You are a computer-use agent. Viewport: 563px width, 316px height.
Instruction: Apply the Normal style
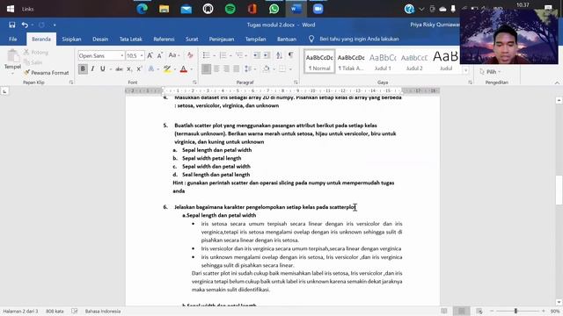point(319,61)
